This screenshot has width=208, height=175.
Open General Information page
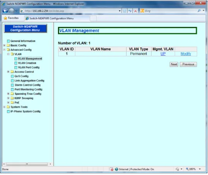click(23, 41)
